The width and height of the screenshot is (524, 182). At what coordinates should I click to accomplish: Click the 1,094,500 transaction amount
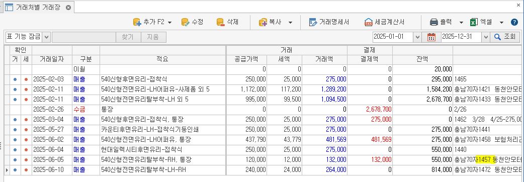tap(324, 100)
